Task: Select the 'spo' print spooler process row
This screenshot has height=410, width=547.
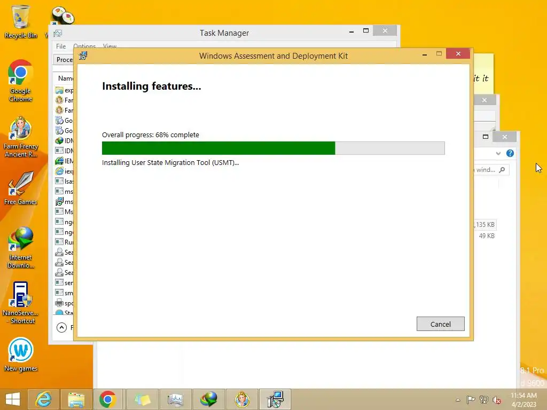Action: [x=64, y=303]
